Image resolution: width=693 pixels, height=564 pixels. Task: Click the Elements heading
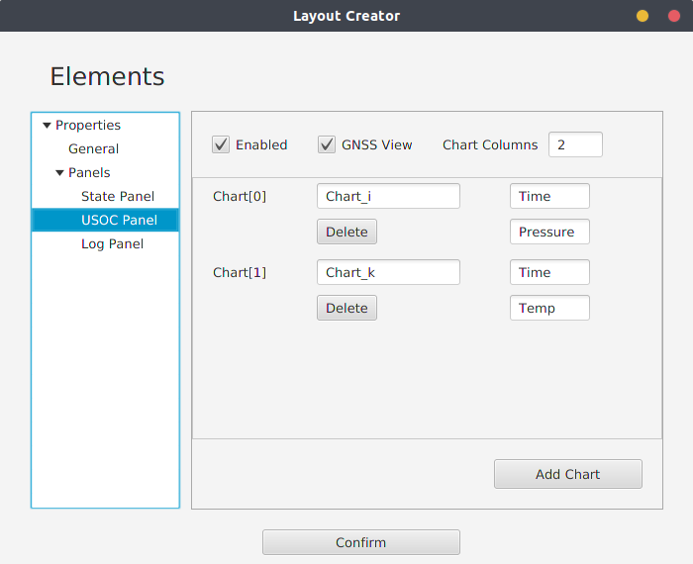(107, 76)
